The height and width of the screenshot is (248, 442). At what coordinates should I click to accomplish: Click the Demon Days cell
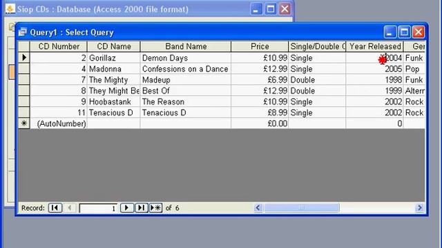tap(186, 58)
